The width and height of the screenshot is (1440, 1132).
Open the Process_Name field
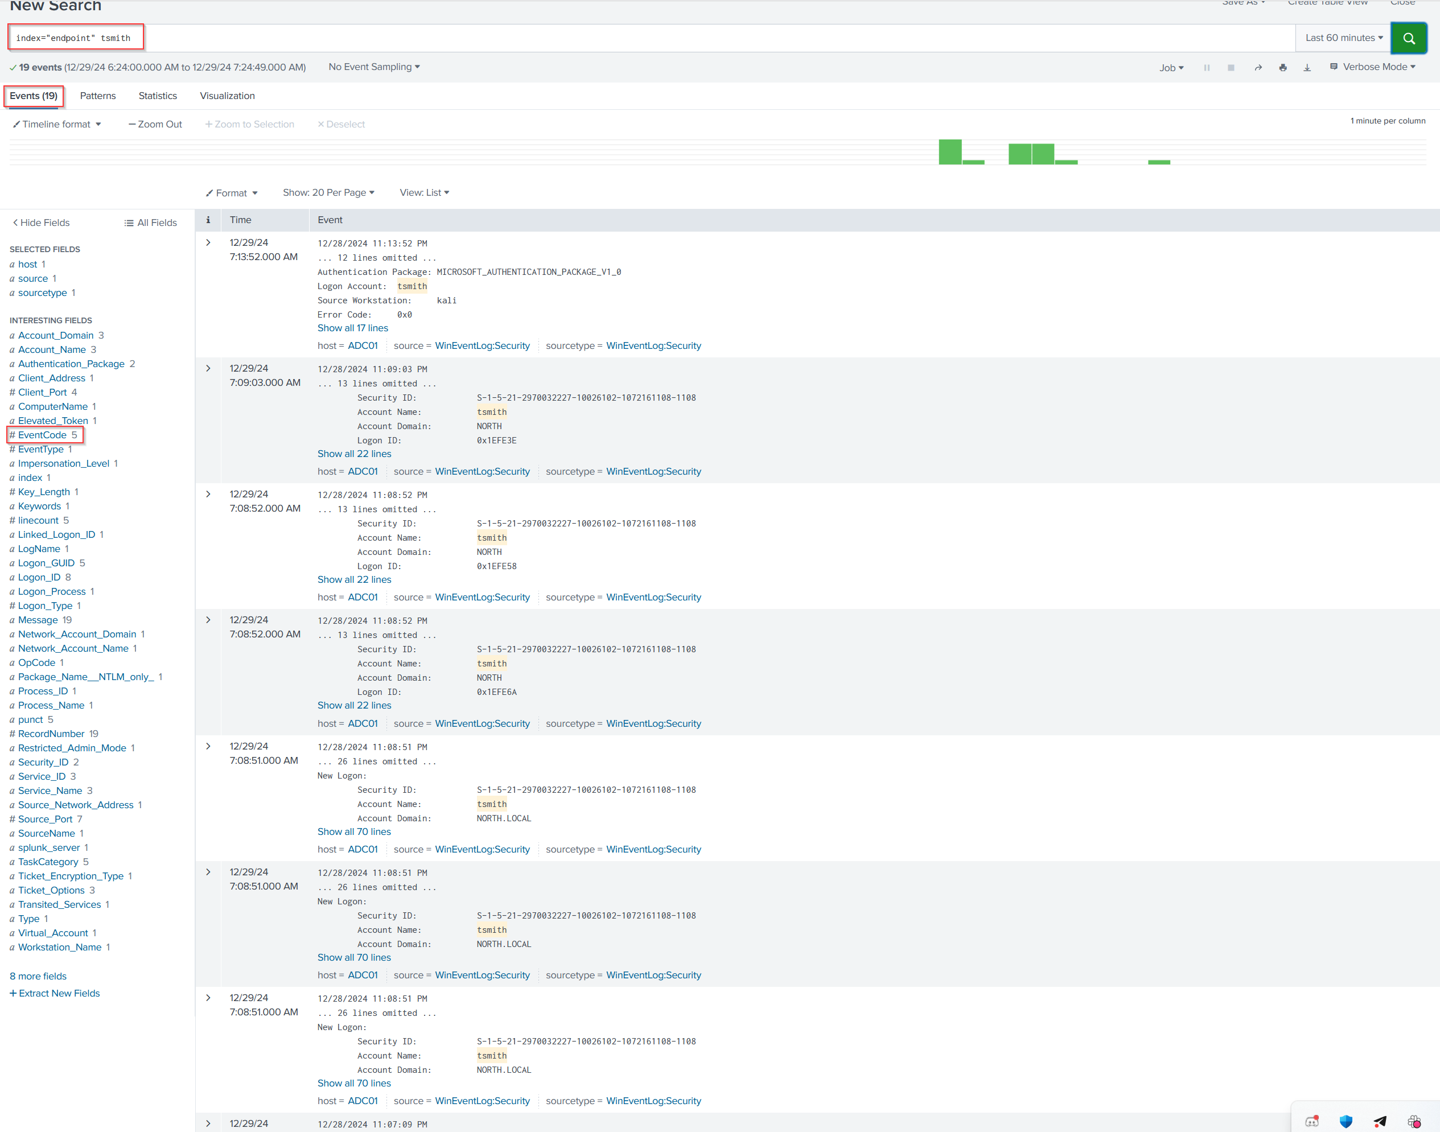pyautogui.click(x=51, y=705)
